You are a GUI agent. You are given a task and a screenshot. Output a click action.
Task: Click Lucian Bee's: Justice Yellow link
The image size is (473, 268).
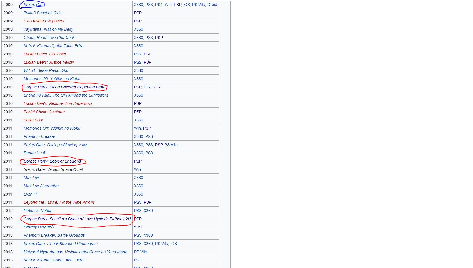point(49,62)
